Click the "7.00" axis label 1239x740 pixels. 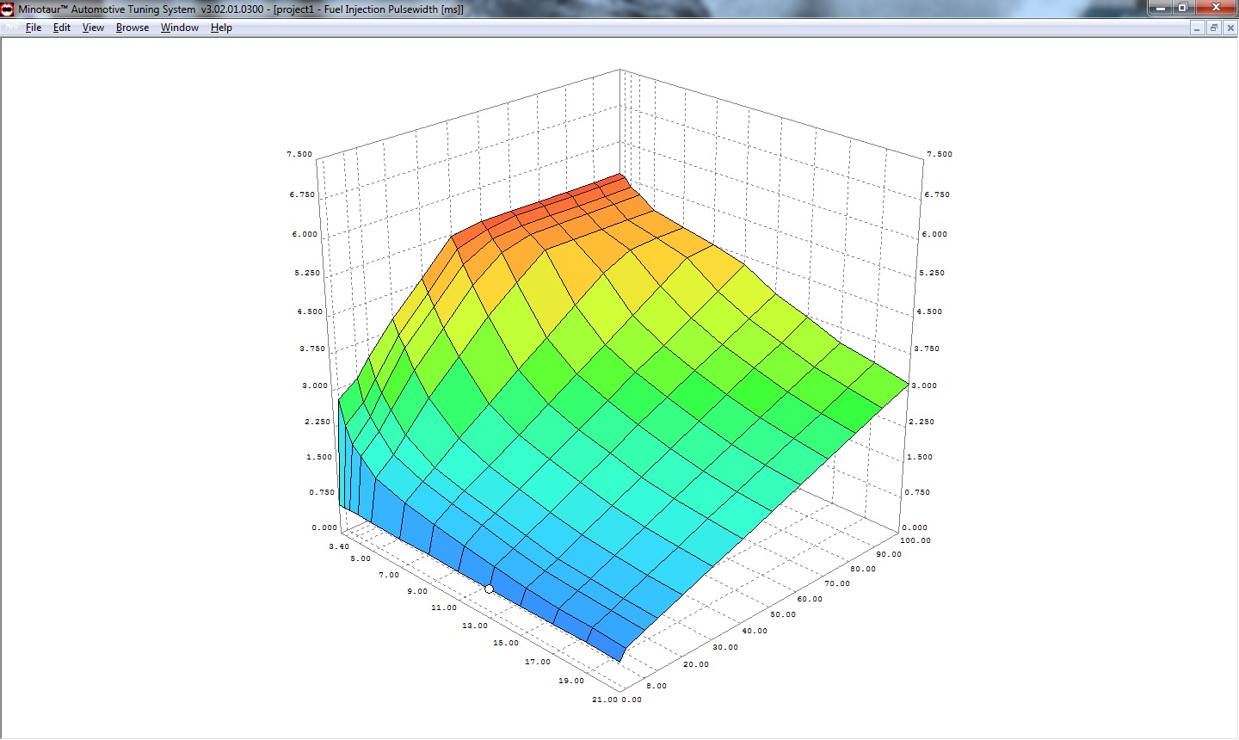389,575
